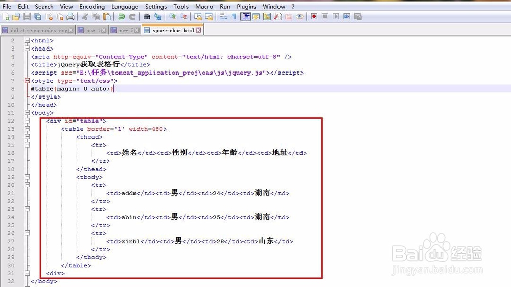Toggle the indent guide button
511x287 pixels.
(x=245, y=17)
